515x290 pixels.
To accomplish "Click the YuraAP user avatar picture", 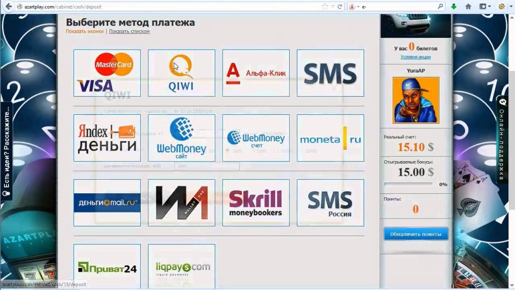I will [415, 100].
